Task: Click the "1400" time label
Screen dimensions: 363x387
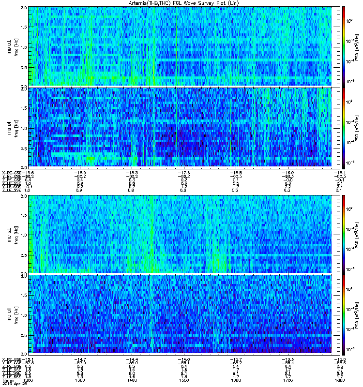Action: [132, 380]
